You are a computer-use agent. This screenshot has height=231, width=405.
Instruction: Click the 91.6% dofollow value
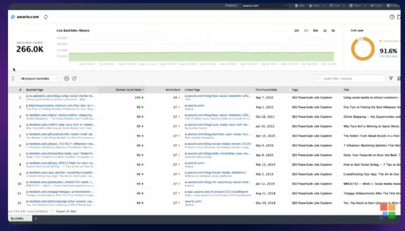[388, 51]
